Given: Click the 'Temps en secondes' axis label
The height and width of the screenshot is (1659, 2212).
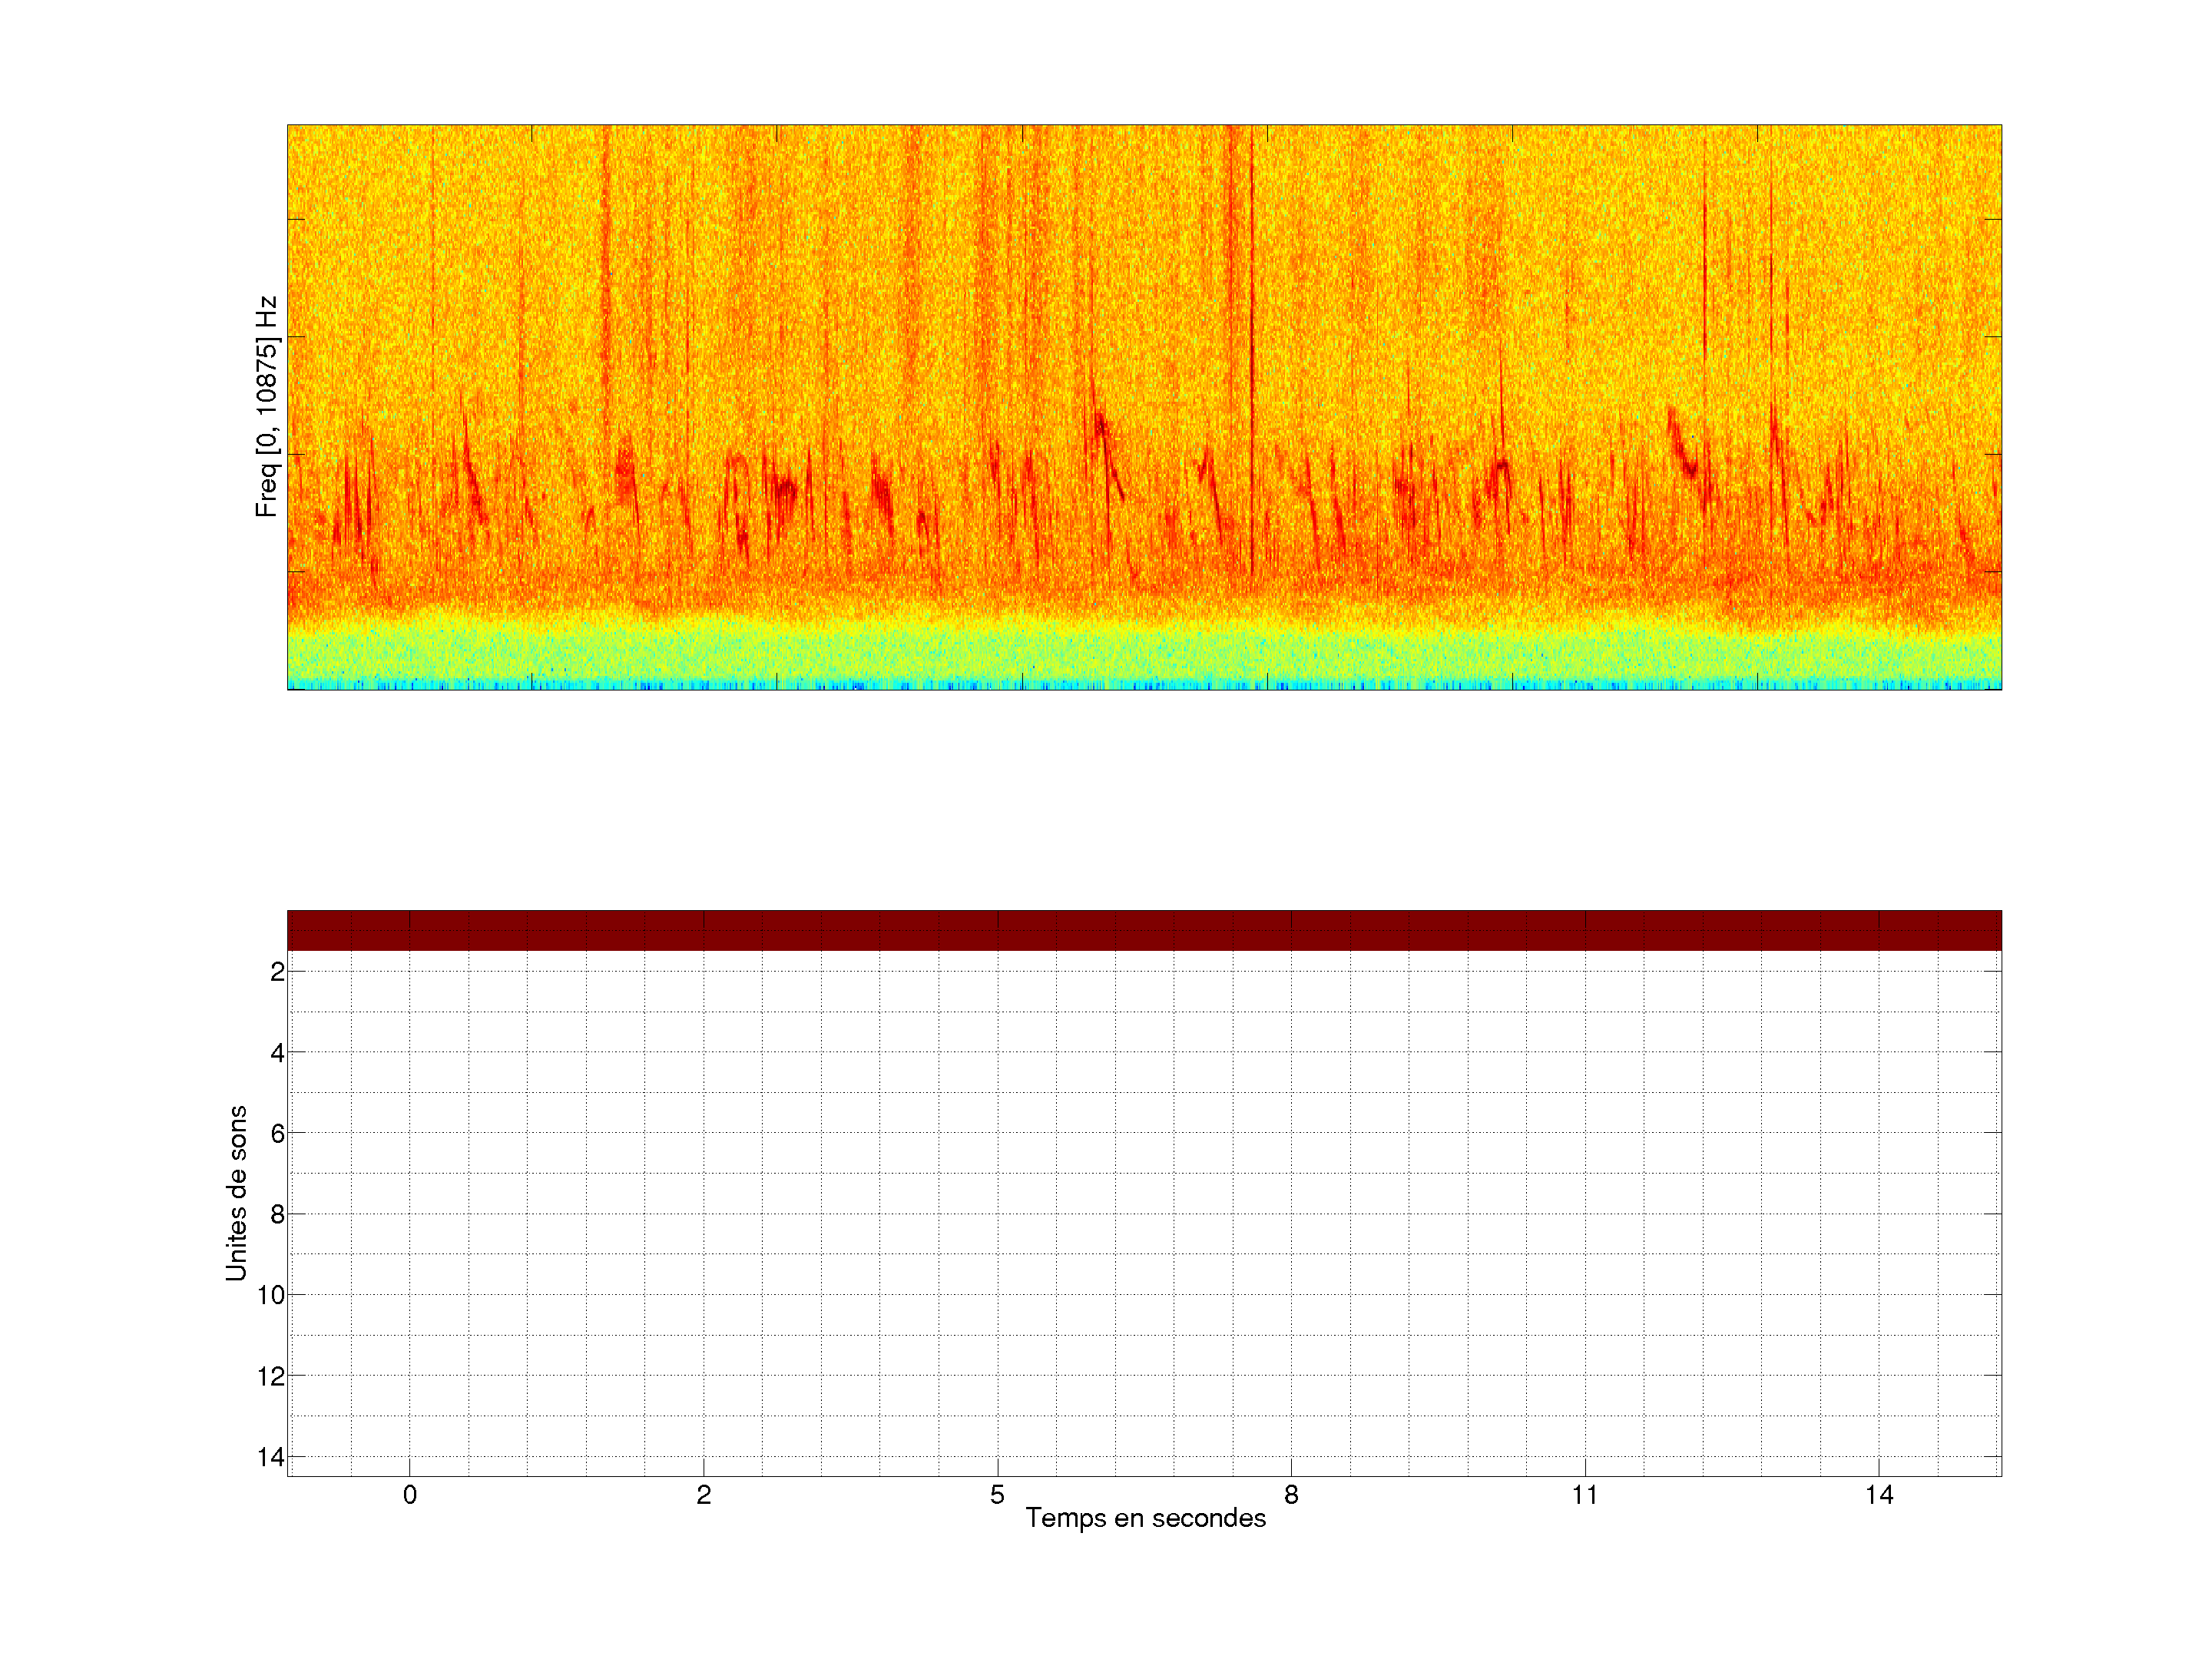Looking at the screenshot, I should 1145,1518.
